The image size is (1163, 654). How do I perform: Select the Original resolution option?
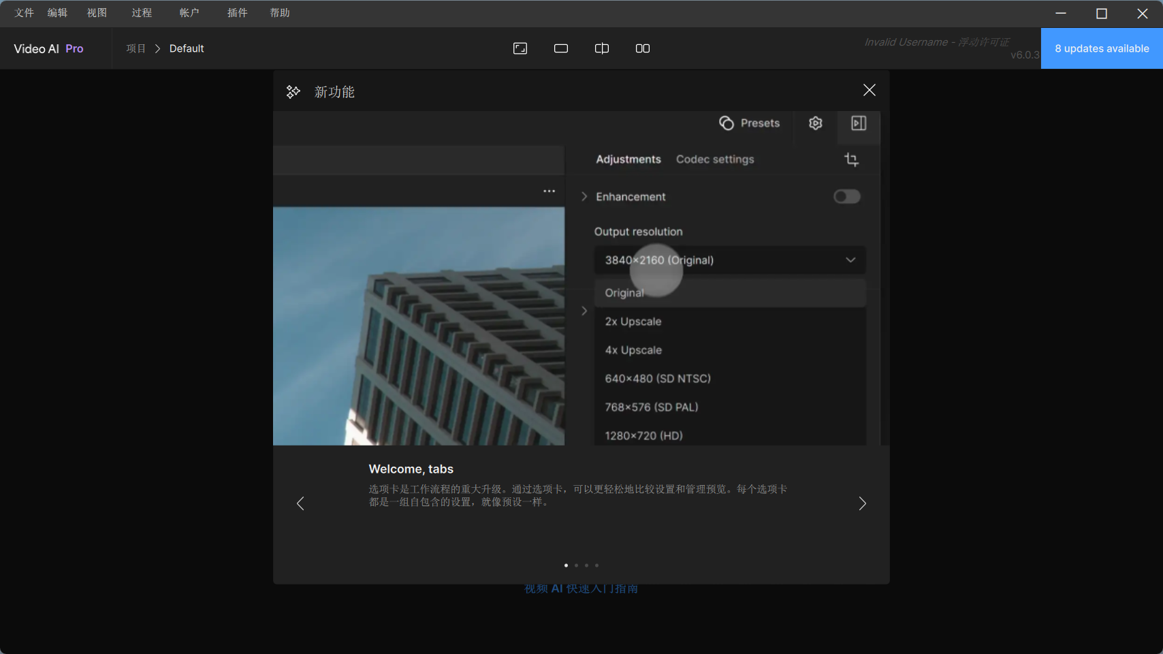tap(730, 293)
